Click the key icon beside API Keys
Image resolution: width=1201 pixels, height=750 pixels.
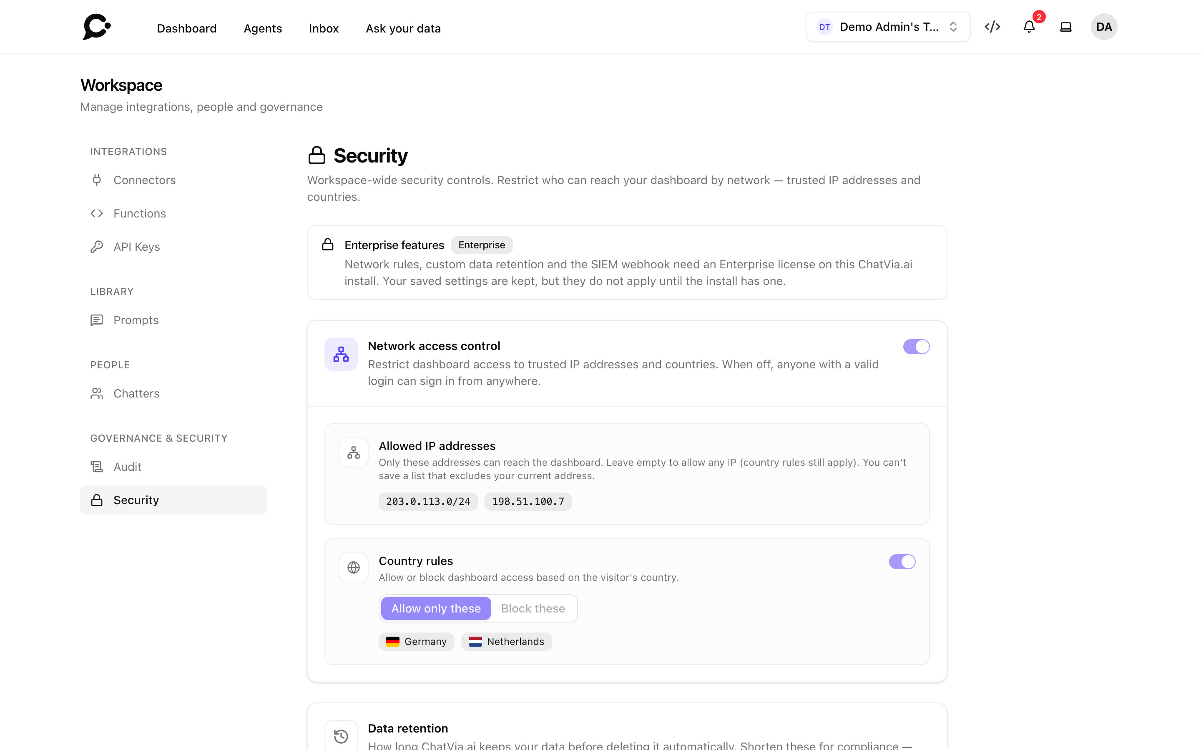tap(97, 247)
